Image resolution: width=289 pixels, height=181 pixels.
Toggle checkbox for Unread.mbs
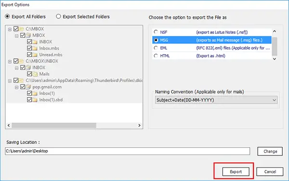point(29,55)
